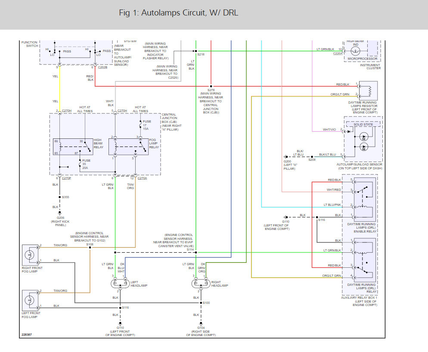428x352 pixels.
Task: Click the C270A connector label
Action: 142,178
